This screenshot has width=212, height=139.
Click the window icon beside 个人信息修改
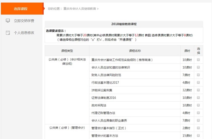(x=8, y=33)
